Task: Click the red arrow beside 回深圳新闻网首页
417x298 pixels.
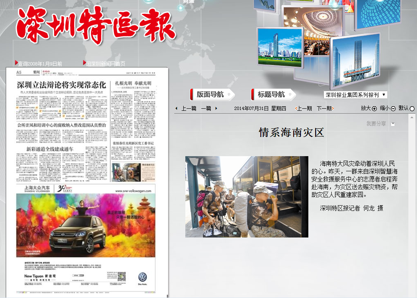Action: click(84, 63)
